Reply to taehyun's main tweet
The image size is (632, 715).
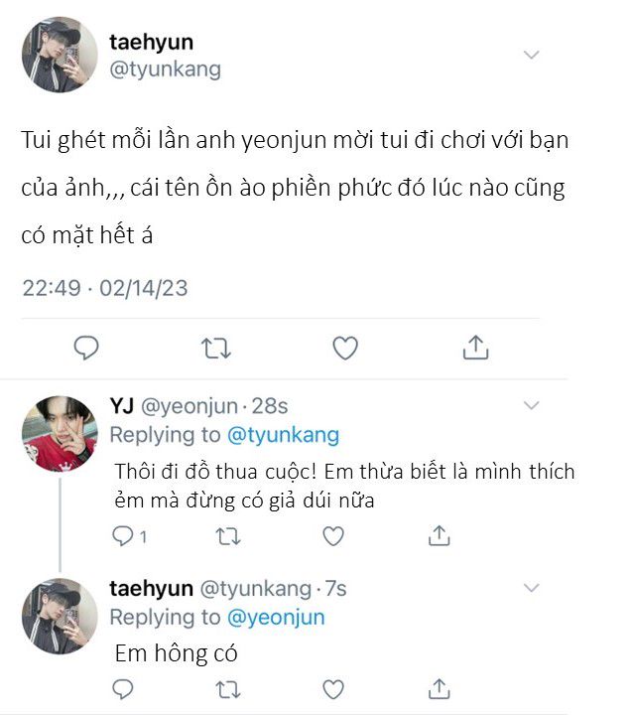pyautogui.click(x=87, y=347)
